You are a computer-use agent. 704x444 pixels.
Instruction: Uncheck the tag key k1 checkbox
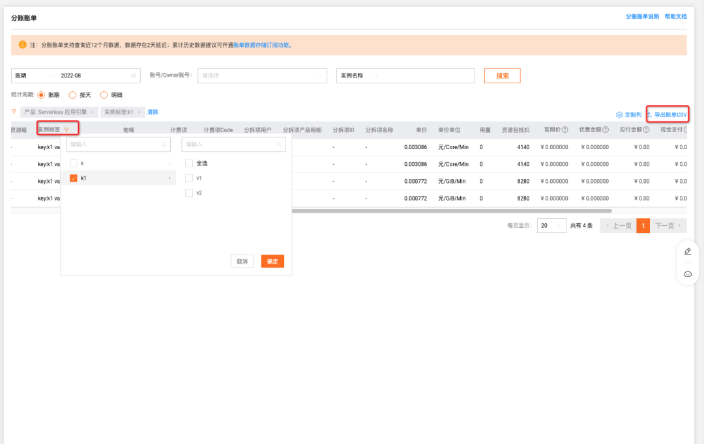(74, 178)
